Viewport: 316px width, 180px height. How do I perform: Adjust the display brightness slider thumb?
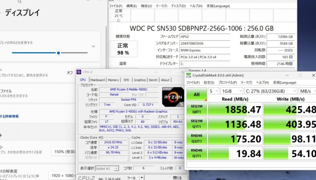58,53
